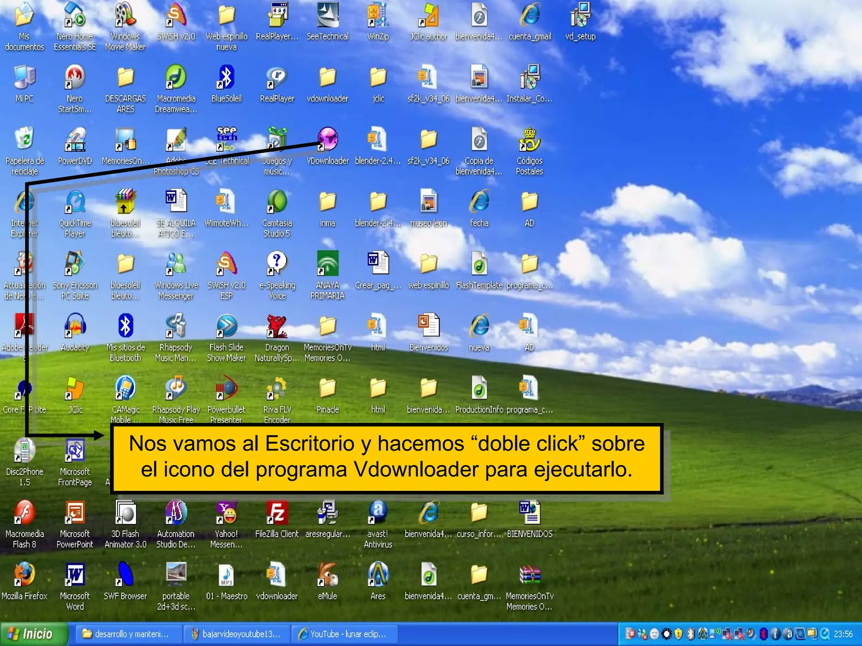Launch Microsoft FrontPage icon
The width and height of the screenshot is (862, 646).
tap(75, 450)
